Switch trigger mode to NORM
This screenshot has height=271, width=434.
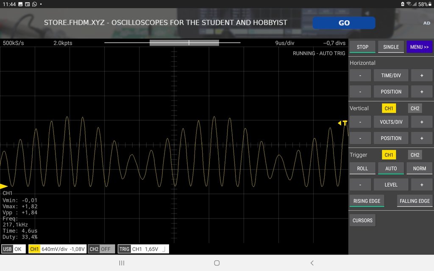pyautogui.click(x=419, y=168)
